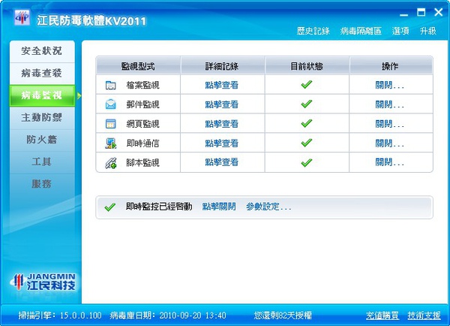Open the 安全狀況 sidebar tab
Viewport: 450px width, 326px height.
coord(42,51)
